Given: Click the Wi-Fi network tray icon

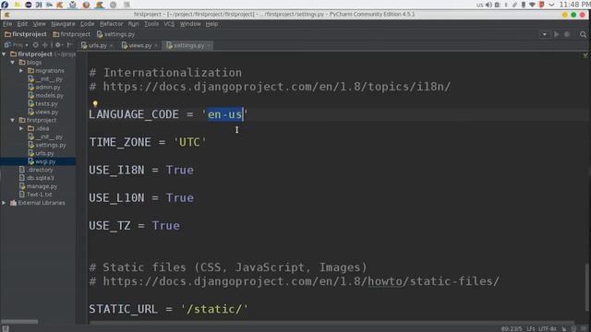Looking at the screenshot, I should tap(532, 5).
